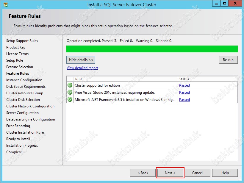Select Complete step in sidebar
The image size is (244, 183).
coord(14,152)
